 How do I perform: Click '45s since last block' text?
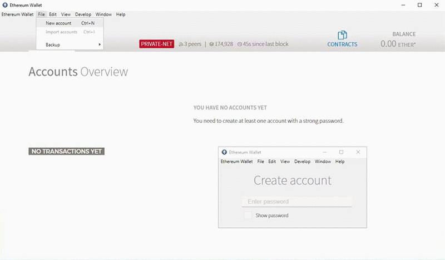pyautogui.click(x=265, y=44)
